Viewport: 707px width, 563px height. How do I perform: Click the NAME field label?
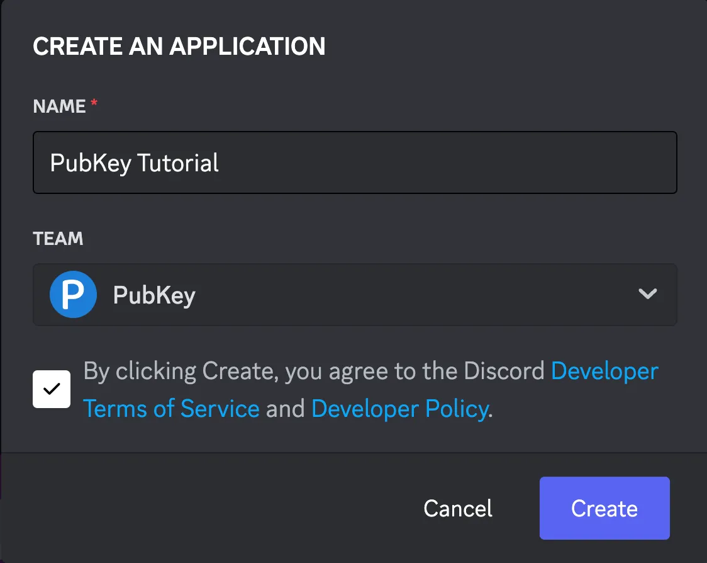point(59,106)
